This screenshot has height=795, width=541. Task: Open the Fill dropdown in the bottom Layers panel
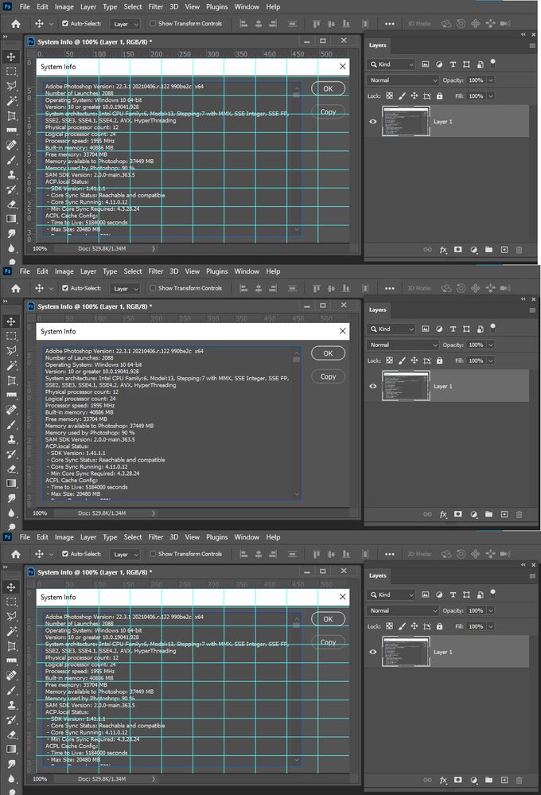491,626
